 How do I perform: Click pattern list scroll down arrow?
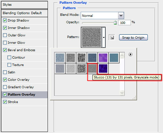[x=122, y=93]
